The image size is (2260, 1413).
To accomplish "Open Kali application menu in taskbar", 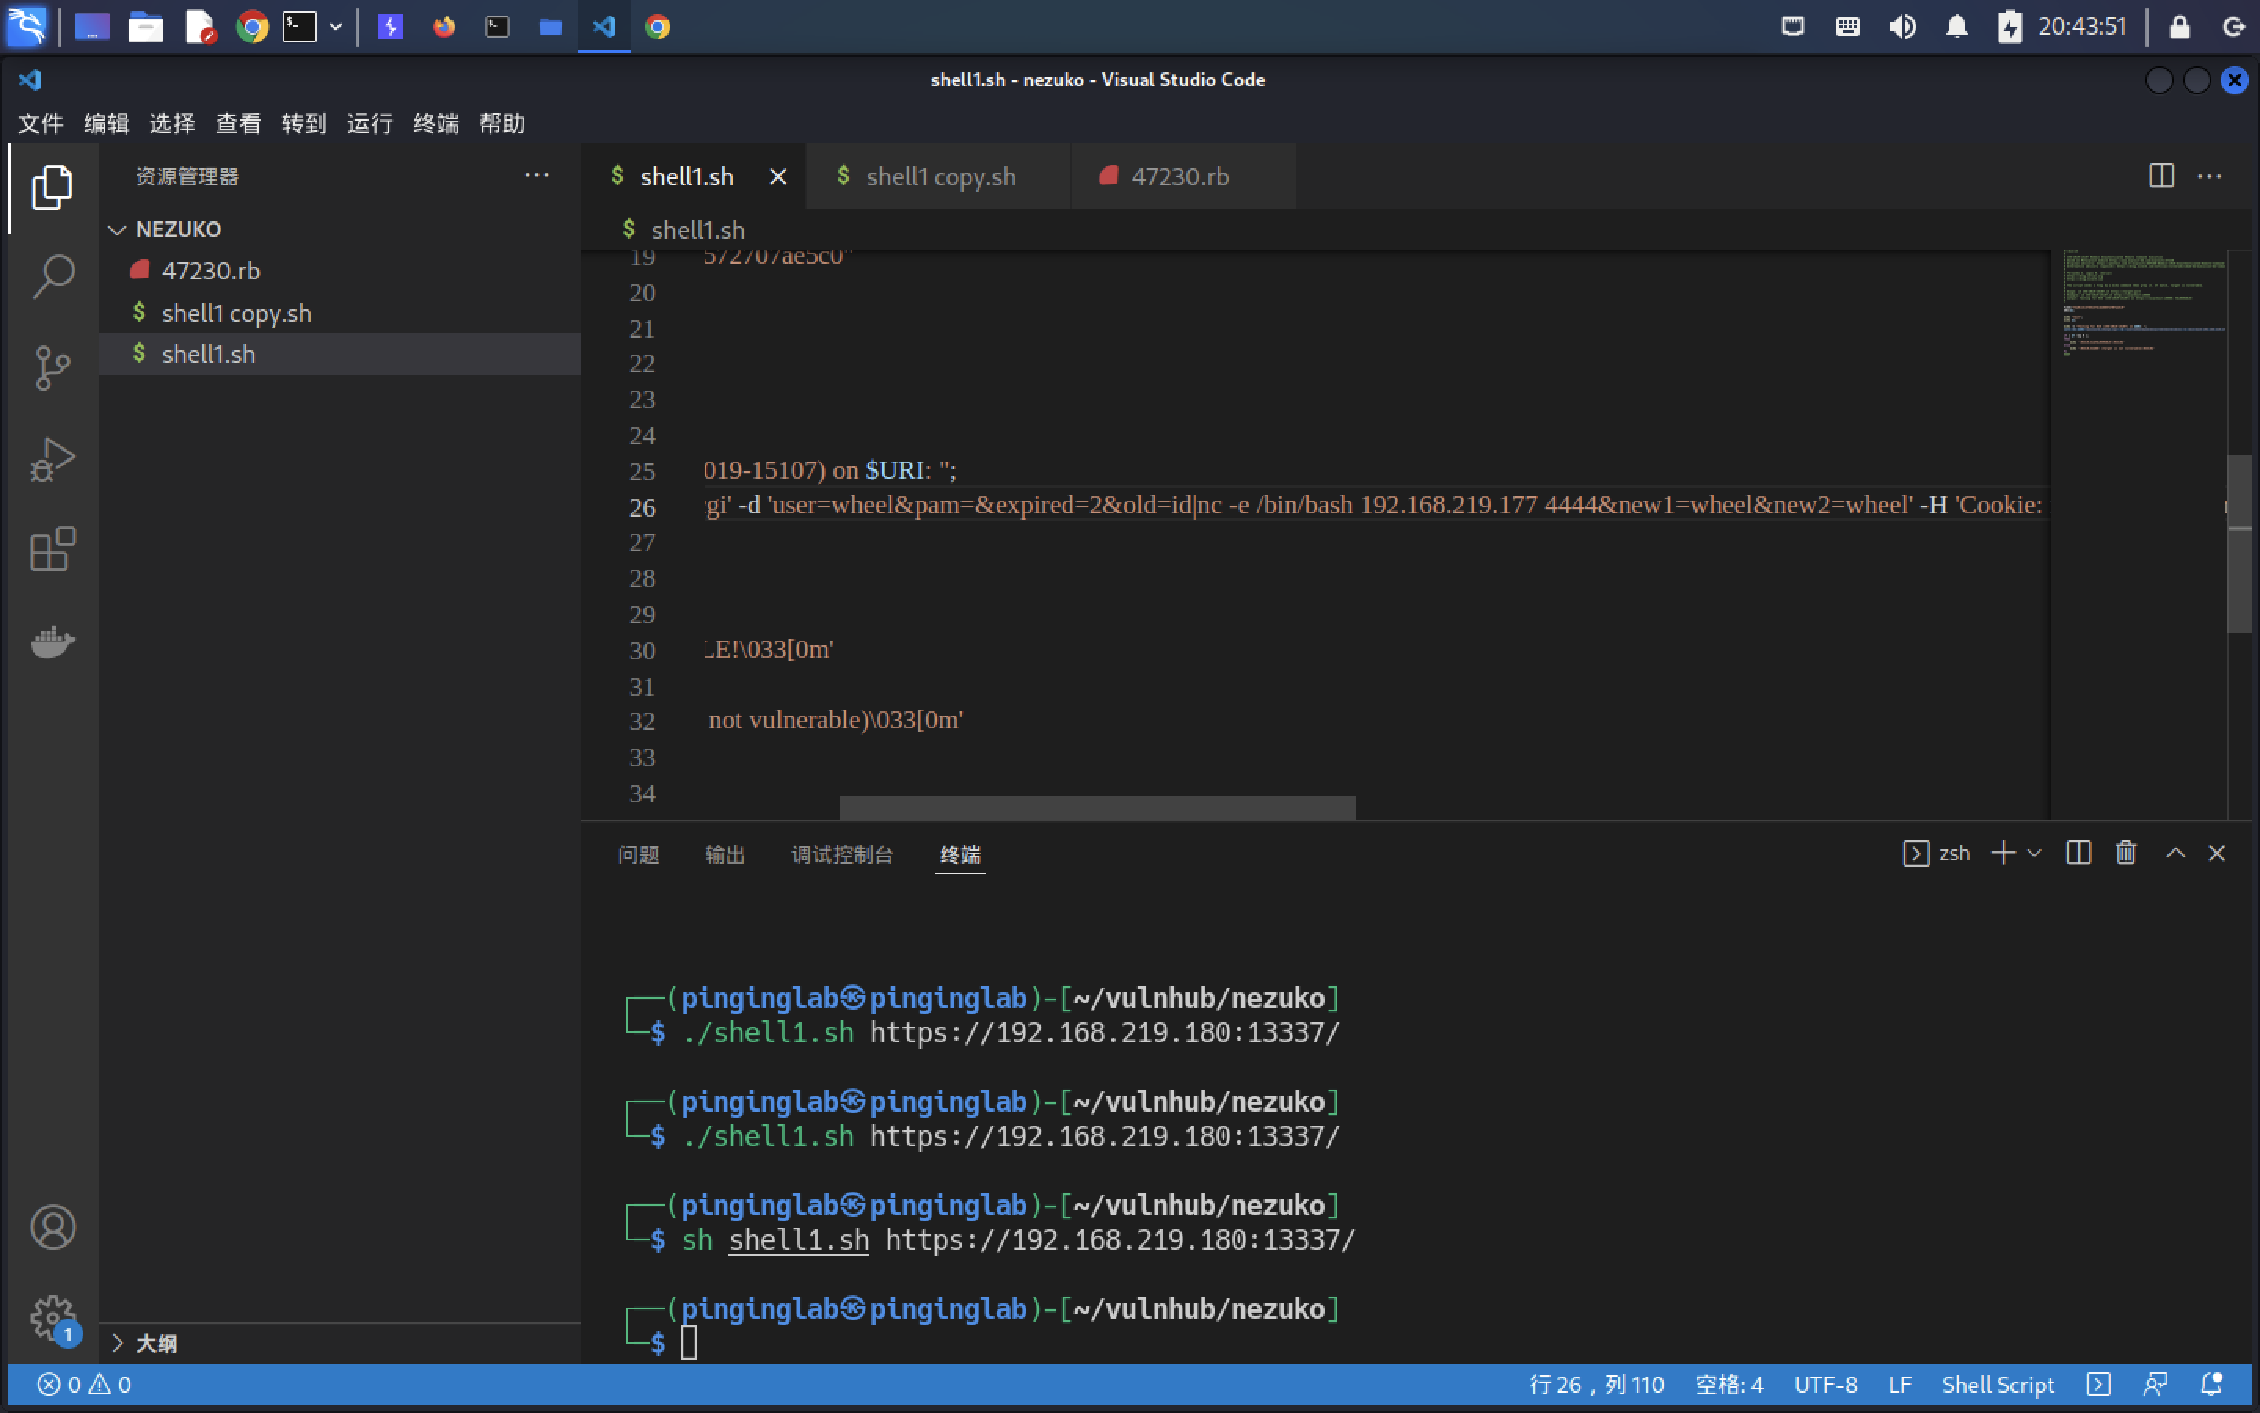I will pyautogui.click(x=26, y=26).
